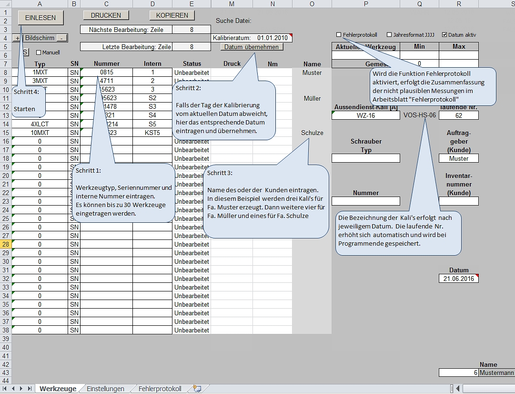Select the Kalibrieratum date cell 01.01.2010
The height and width of the screenshot is (394, 515).
[x=272, y=38]
